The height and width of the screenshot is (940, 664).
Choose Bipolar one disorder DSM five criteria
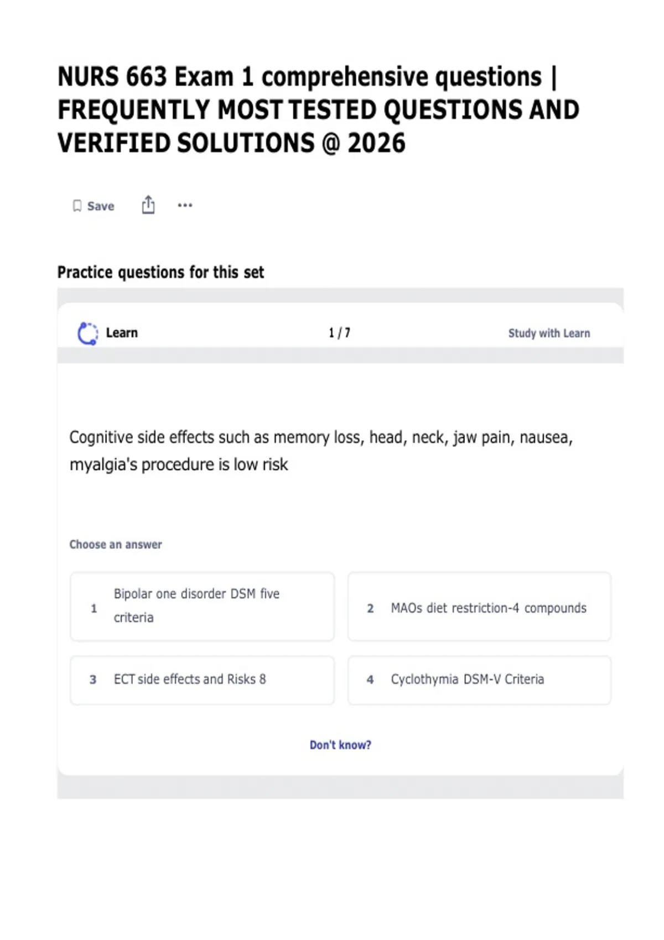[x=203, y=607]
